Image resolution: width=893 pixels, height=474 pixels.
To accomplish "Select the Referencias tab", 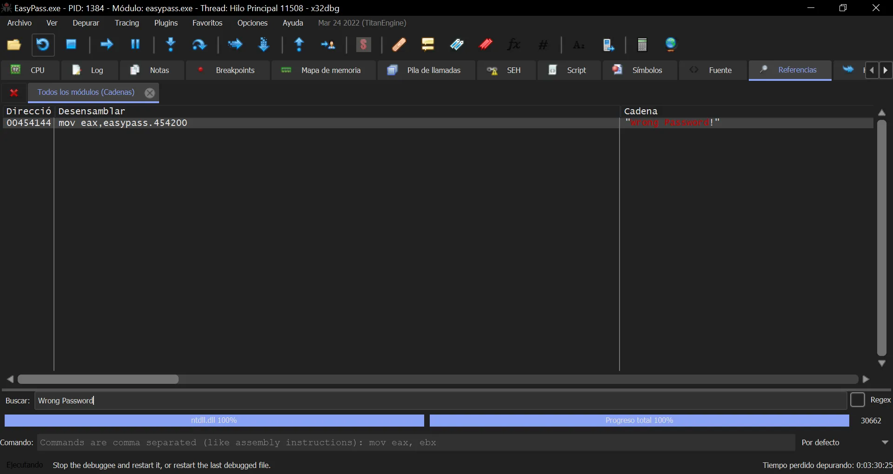I will (x=790, y=70).
